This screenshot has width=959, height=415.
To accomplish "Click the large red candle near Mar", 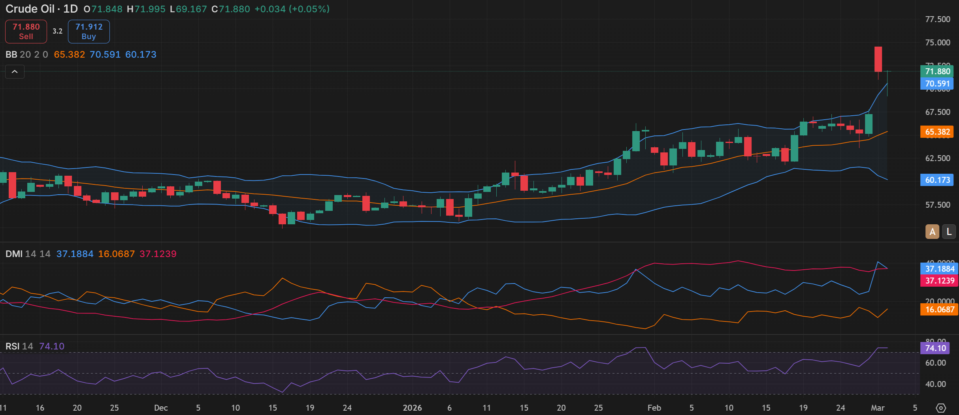I will (878, 59).
